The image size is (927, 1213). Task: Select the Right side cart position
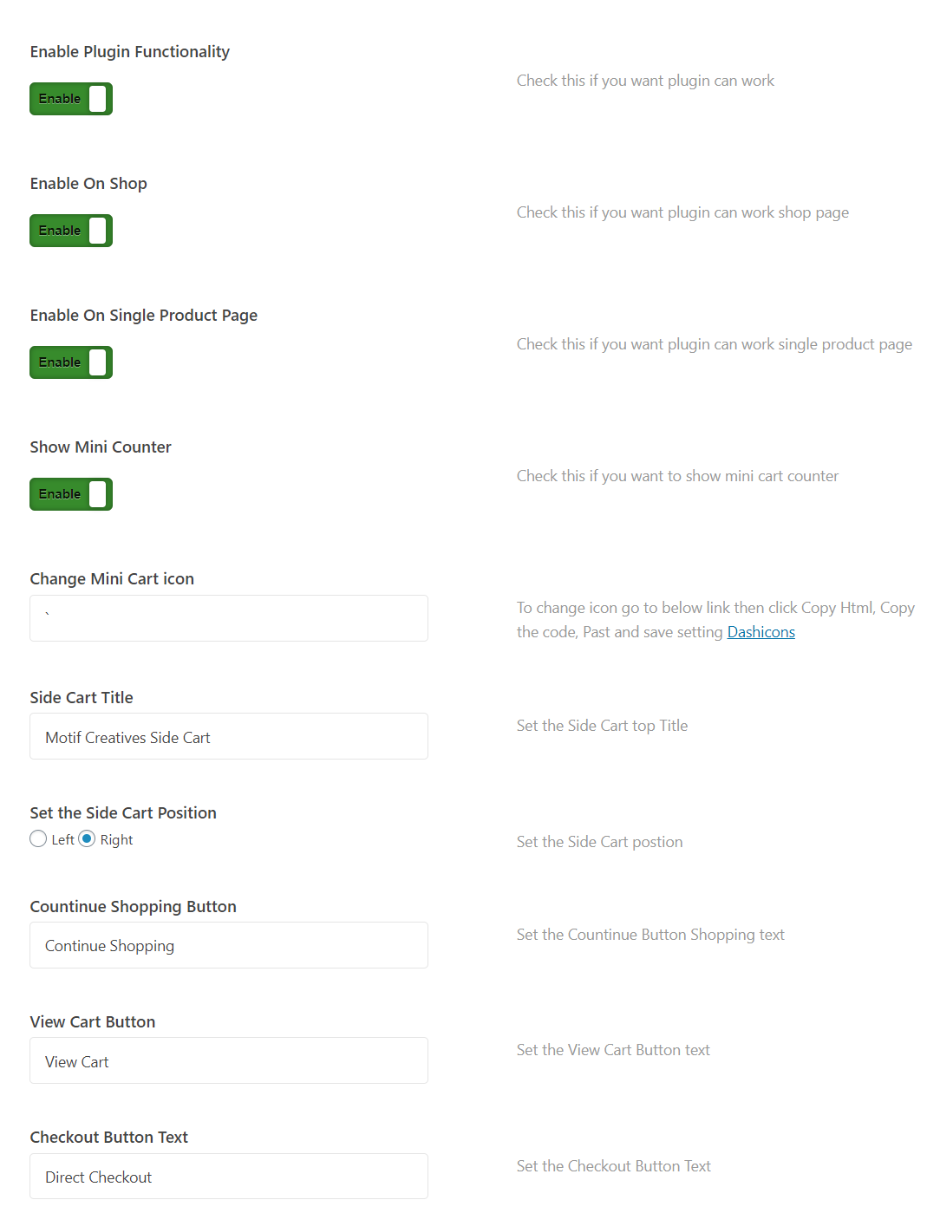(x=87, y=839)
